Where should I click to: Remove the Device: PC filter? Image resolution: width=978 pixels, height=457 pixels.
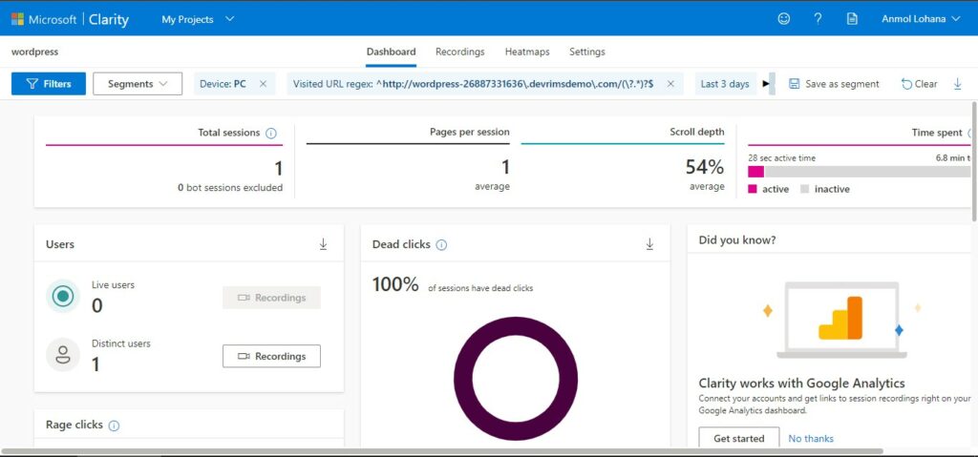(x=263, y=84)
